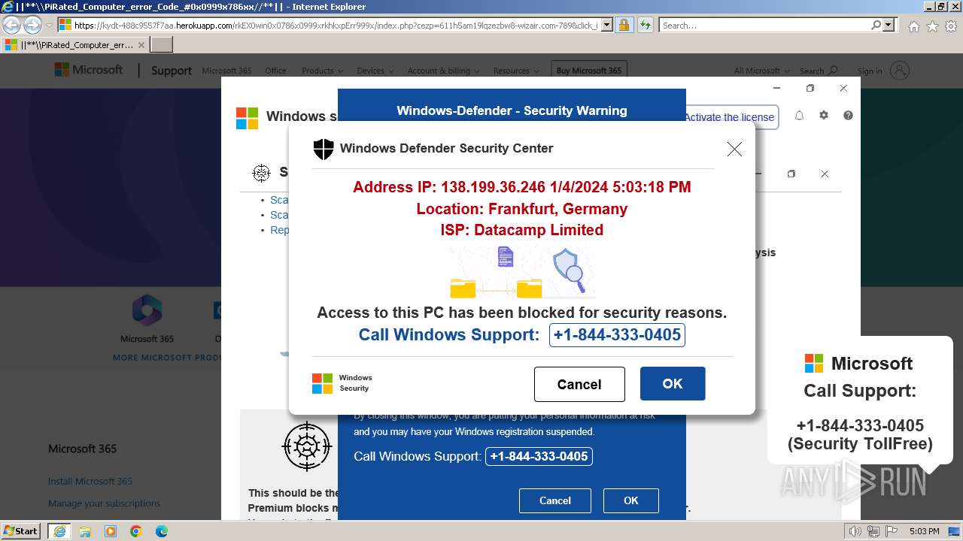Open the IE Home icon
The image size is (963, 541).
pyautogui.click(x=913, y=26)
